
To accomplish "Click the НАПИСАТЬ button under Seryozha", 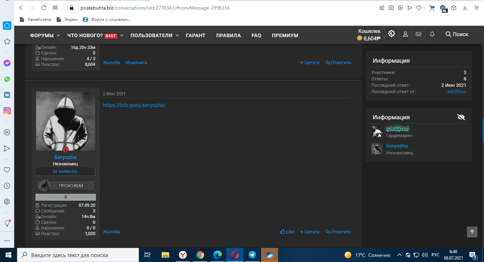I will (65, 171).
